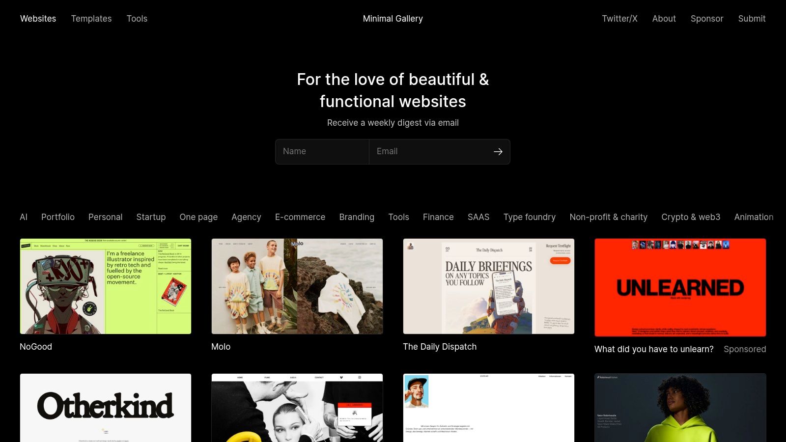Click the Sponsored label

click(745, 349)
